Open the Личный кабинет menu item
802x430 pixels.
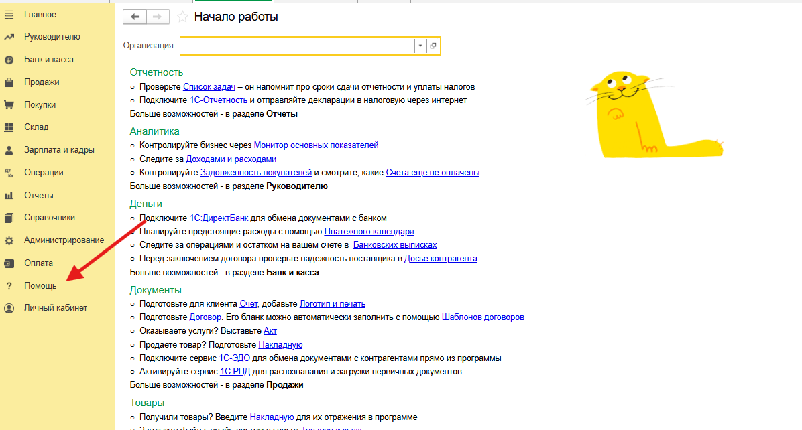(x=55, y=308)
